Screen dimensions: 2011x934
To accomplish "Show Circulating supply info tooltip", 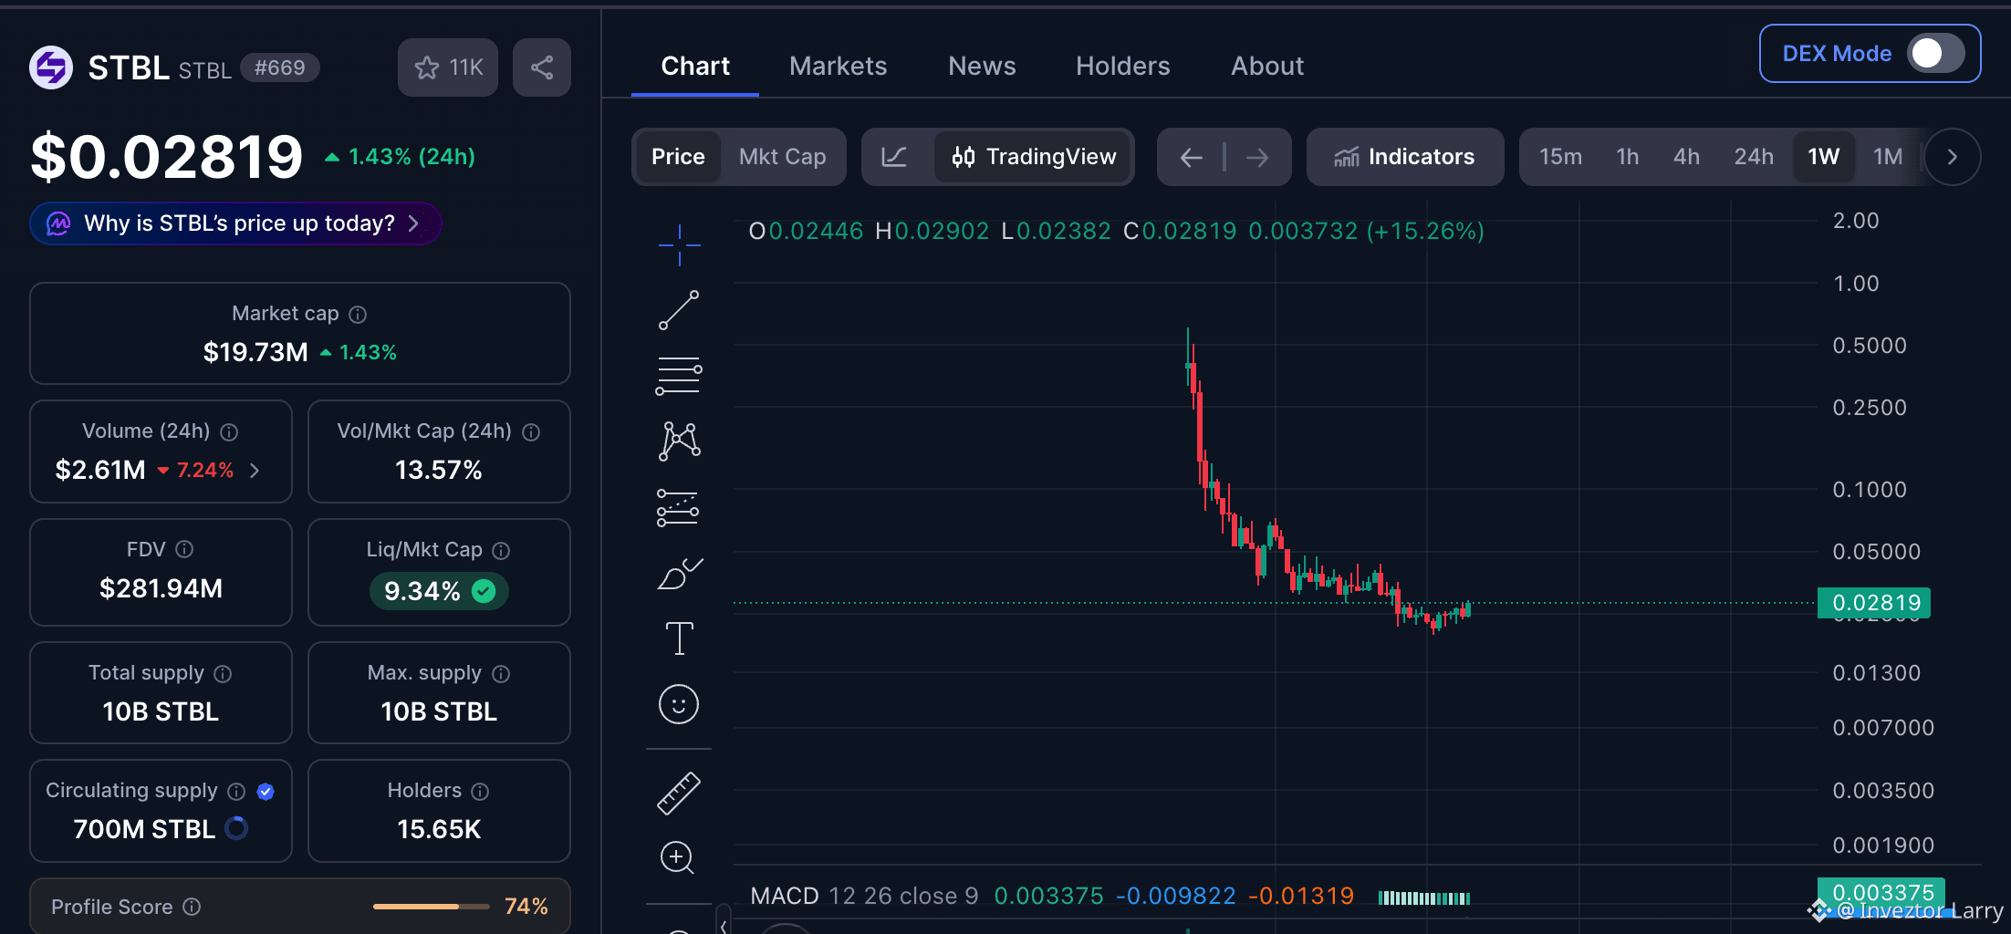I will [236, 792].
